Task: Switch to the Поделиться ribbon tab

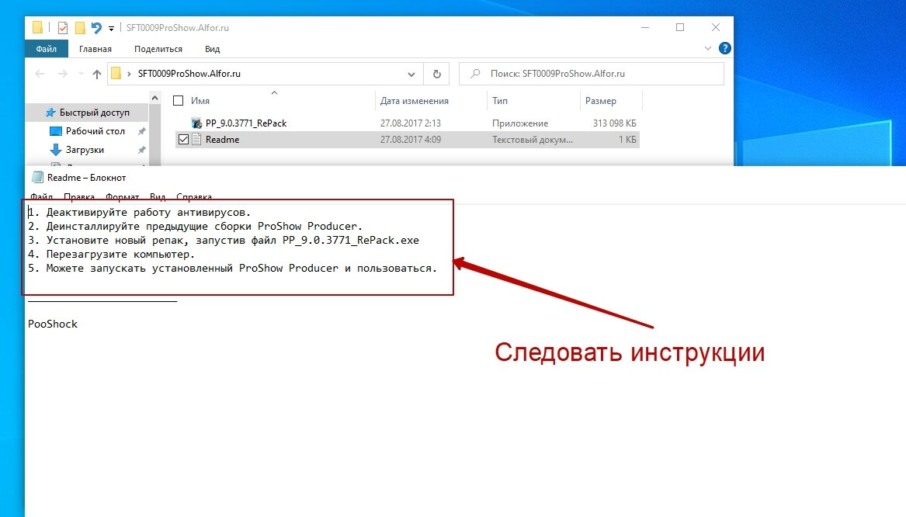Action: tap(158, 49)
